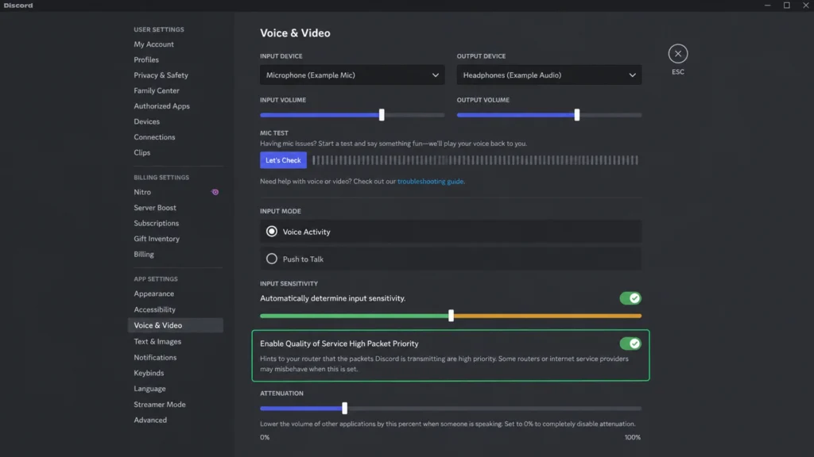This screenshot has height=457, width=814.
Task: Click the mic test level meter
Action: (475, 160)
